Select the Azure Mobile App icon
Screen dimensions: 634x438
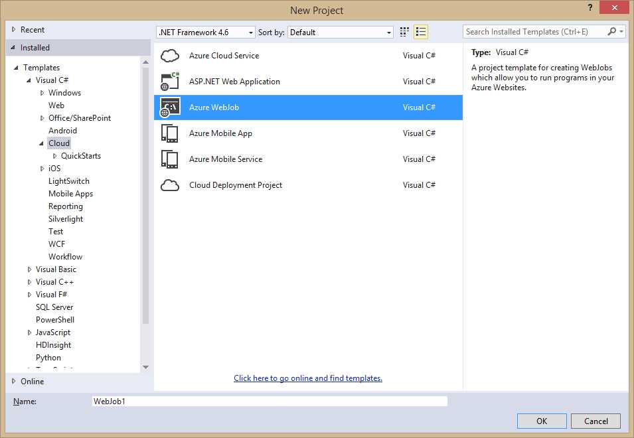170,133
